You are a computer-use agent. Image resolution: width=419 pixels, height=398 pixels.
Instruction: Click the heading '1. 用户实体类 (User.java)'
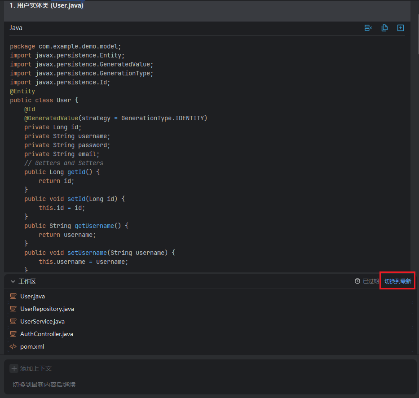pos(47,5)
